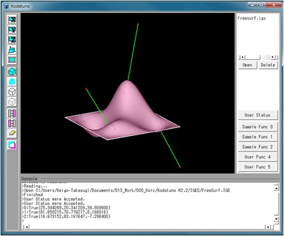Select the dotted hidden-line cube icon
The width and height of the screenshot is (284, 236).
(x=12, y=102)
